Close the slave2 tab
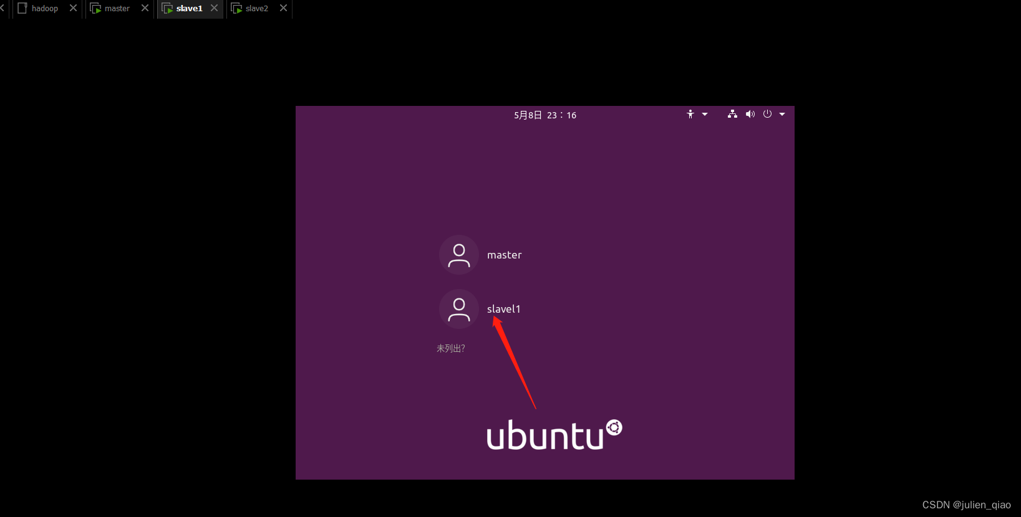Viewport: 1021px width, 517px height. pyautogui.click(x=283, y=8)
